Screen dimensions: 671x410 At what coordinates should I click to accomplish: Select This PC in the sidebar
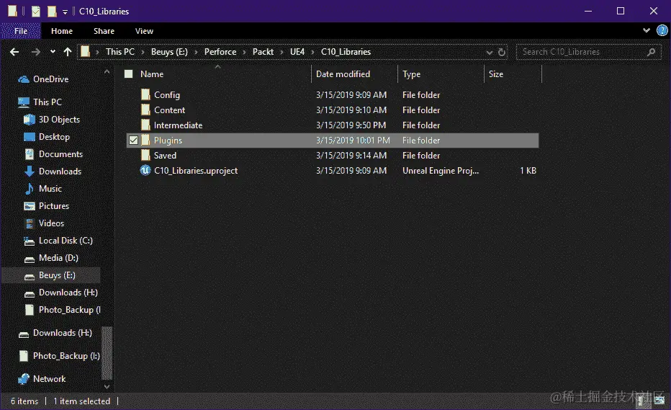(40, 102)
